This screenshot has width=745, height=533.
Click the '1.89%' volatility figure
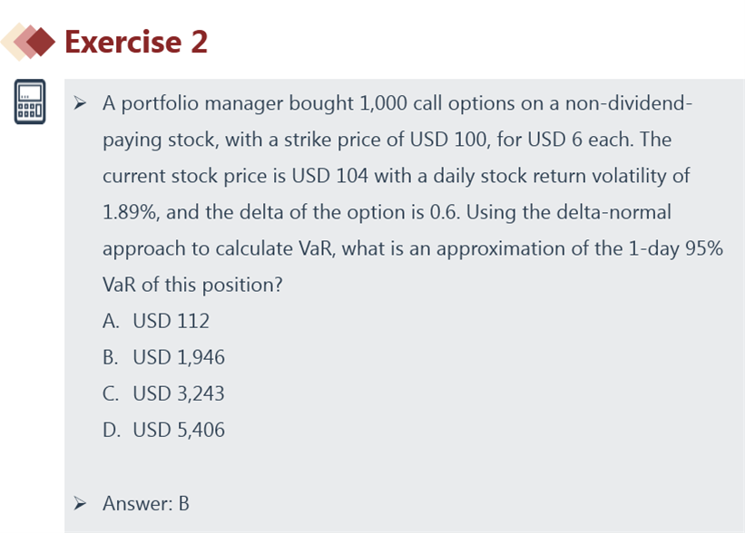[x=129, y=212]
